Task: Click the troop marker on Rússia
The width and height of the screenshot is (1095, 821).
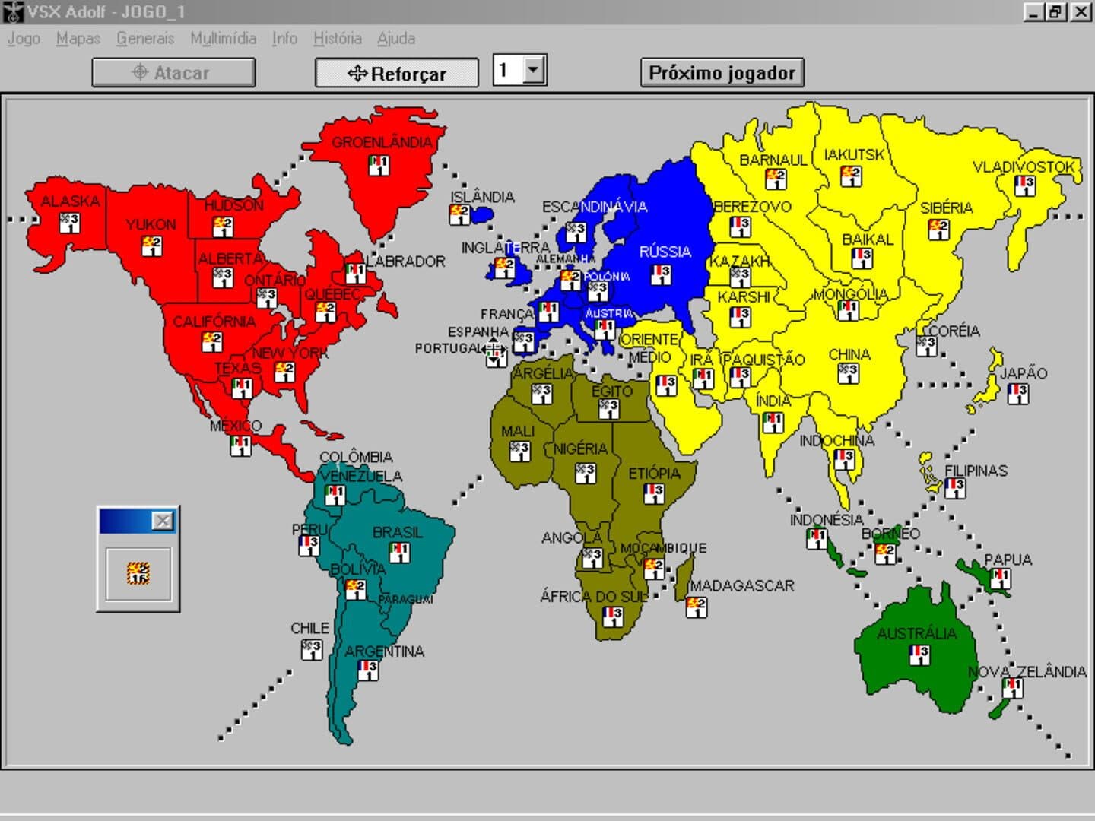Action: [661, 274]
